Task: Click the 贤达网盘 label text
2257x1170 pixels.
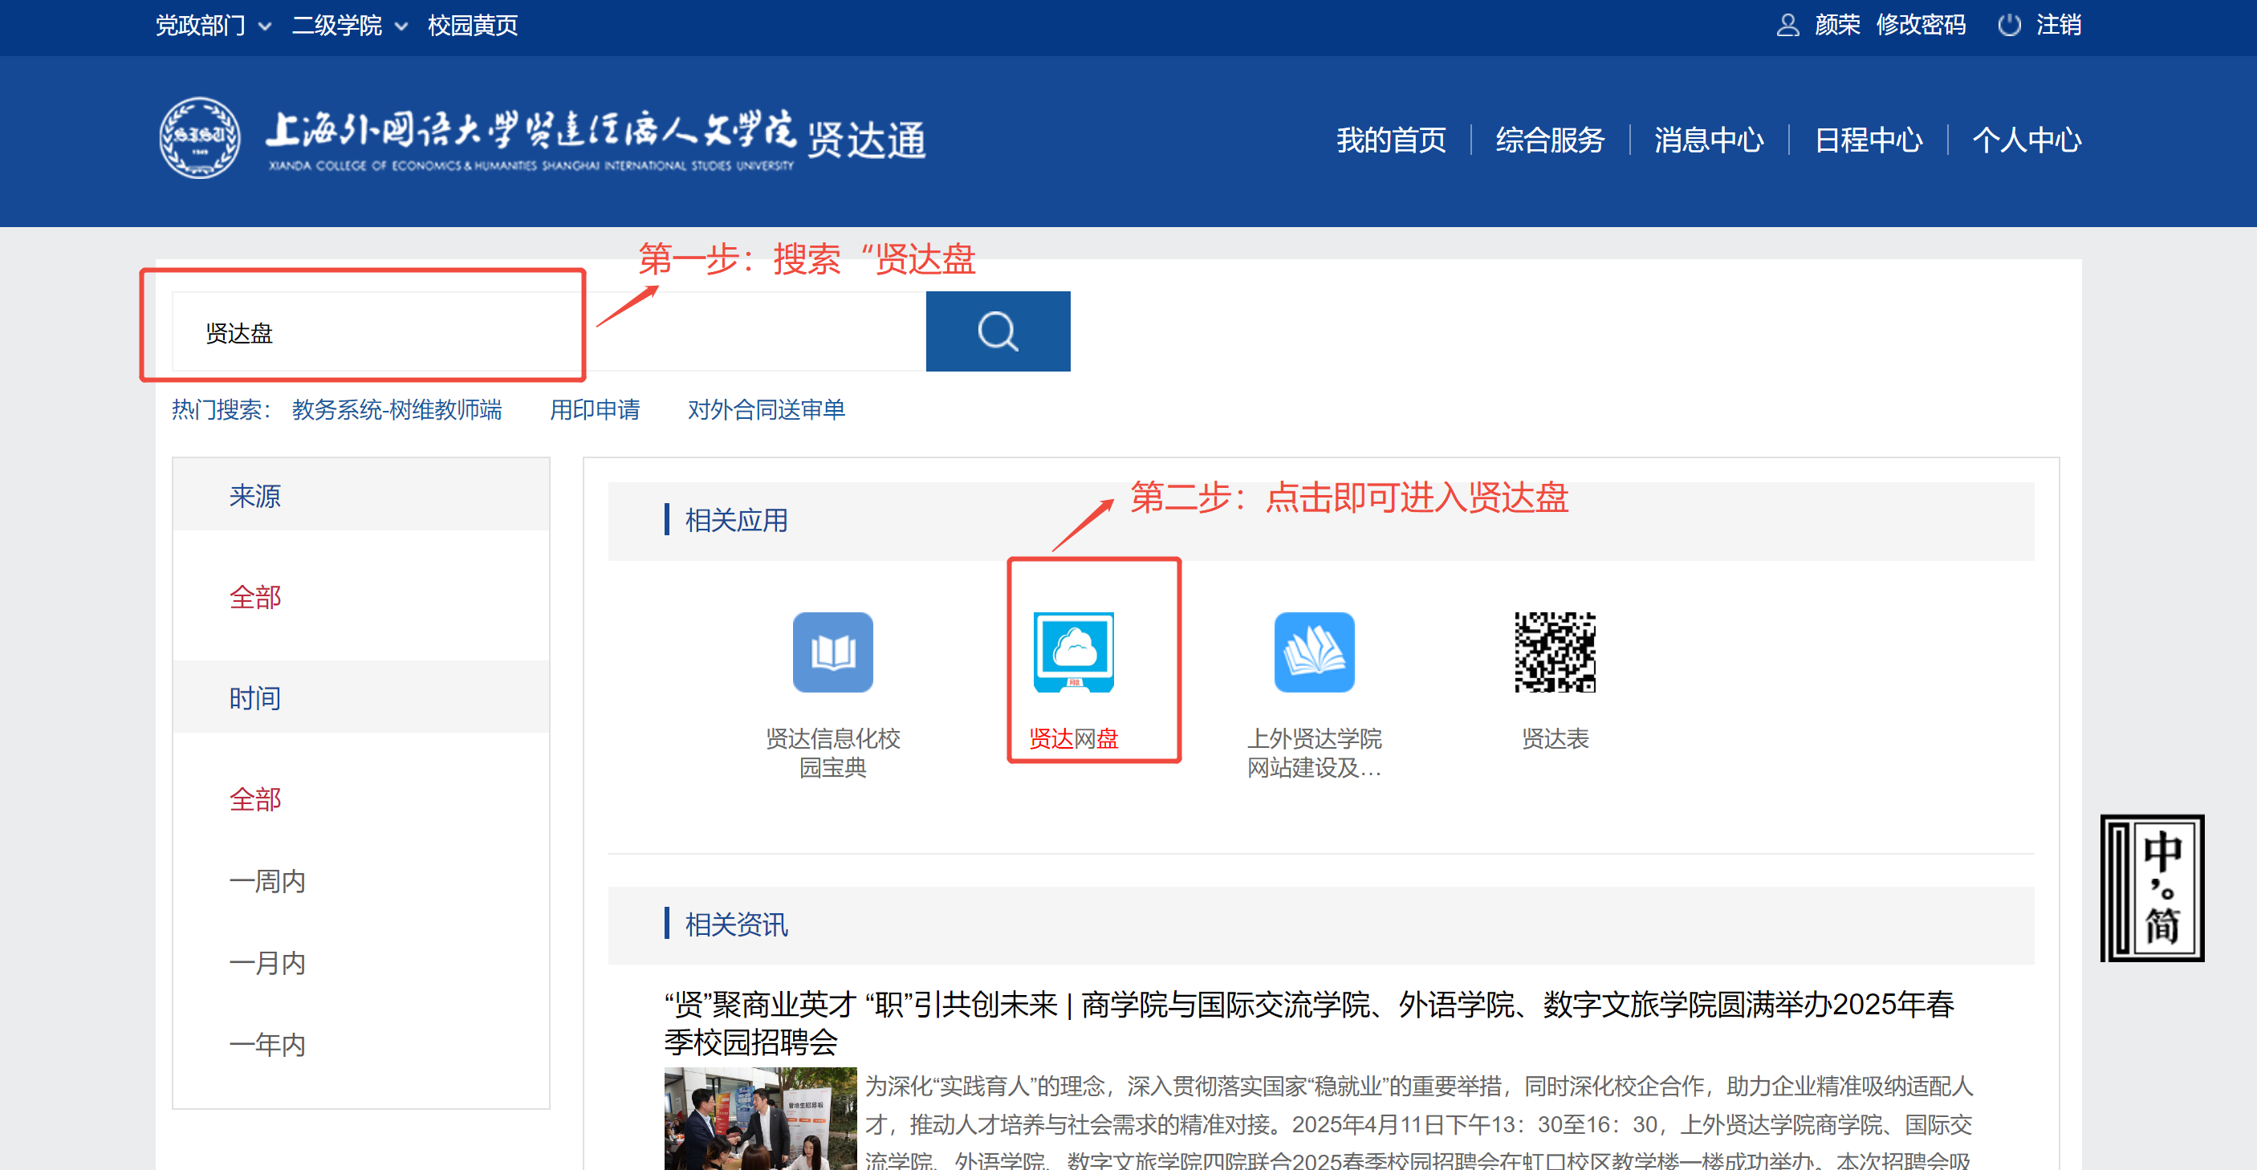Action: [1073, 739]
